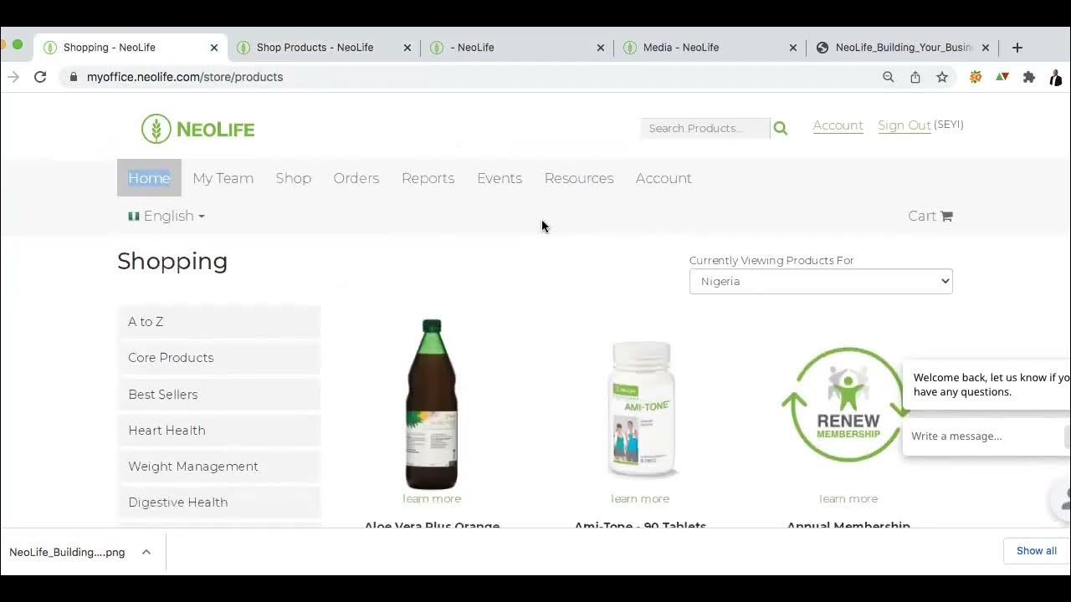This screenshot has height=602, width=1071.
Task: Click learn more under Aloe Vera bottle
Action: (x=432, y=498)
